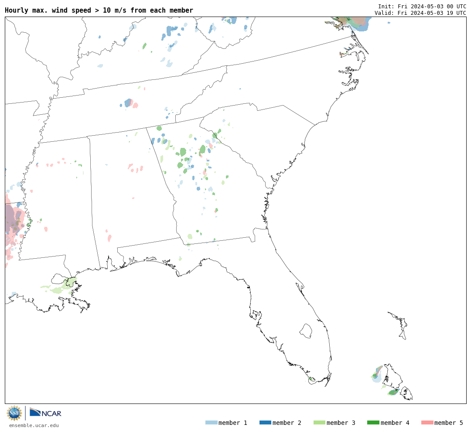Open the ensemble.ucar.edu link text
This screenshot has width=471, height=431.
coord(34,425)
